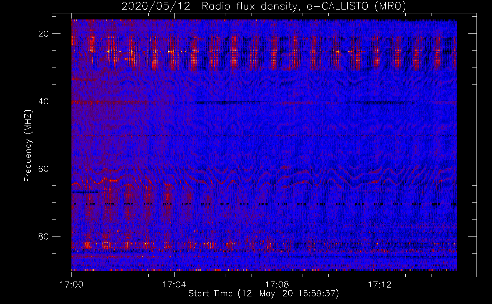Image resolution: width=492 pixels, height=304 pixels.
Task: Click the 17:08 time tick label
Action: [x=277, y=285]
